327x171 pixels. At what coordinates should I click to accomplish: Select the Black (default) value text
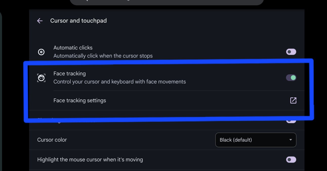pos(236,140)
